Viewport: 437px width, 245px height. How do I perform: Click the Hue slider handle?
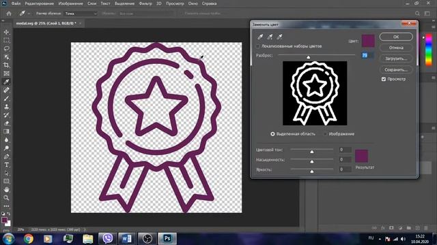tap(312, 151)
